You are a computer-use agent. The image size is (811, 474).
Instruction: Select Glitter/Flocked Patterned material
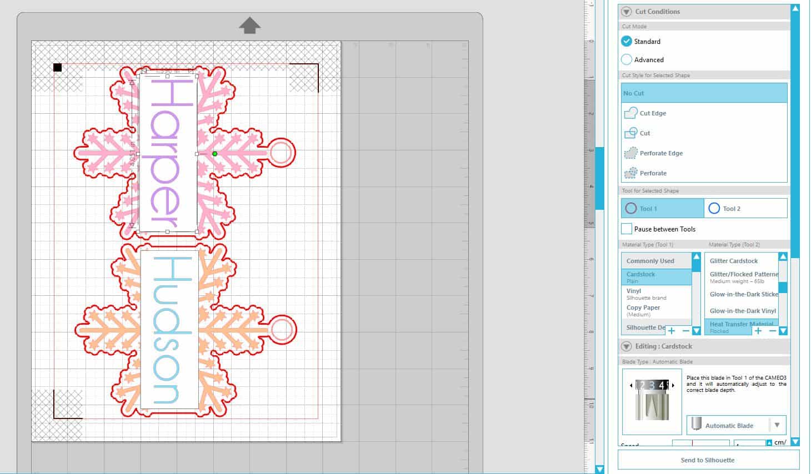741,277
